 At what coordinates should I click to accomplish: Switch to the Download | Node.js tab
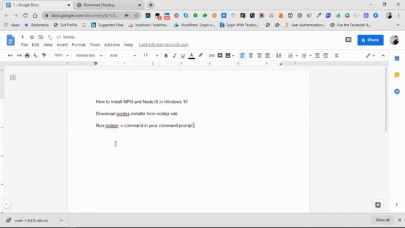[109, 5]
